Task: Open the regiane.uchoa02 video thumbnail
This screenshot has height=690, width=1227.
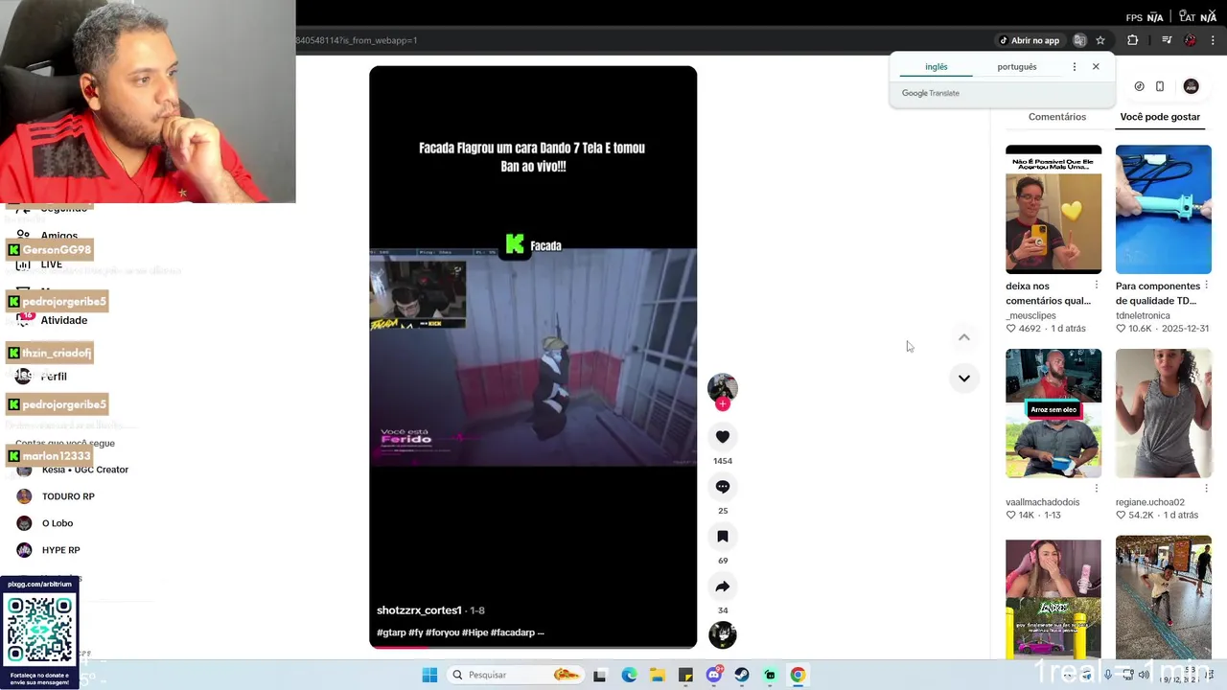Action: click(1163, 413)
